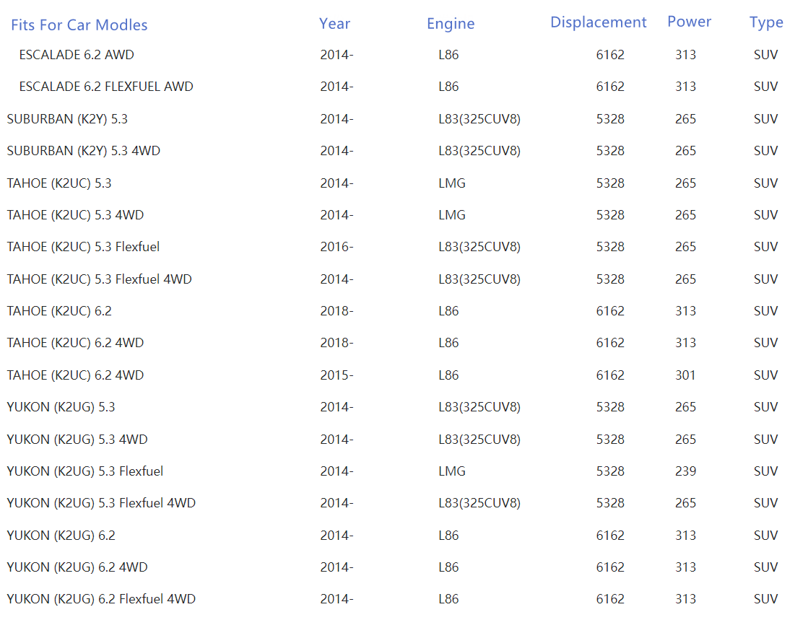Click the 2015- year value

coord(337,375)
